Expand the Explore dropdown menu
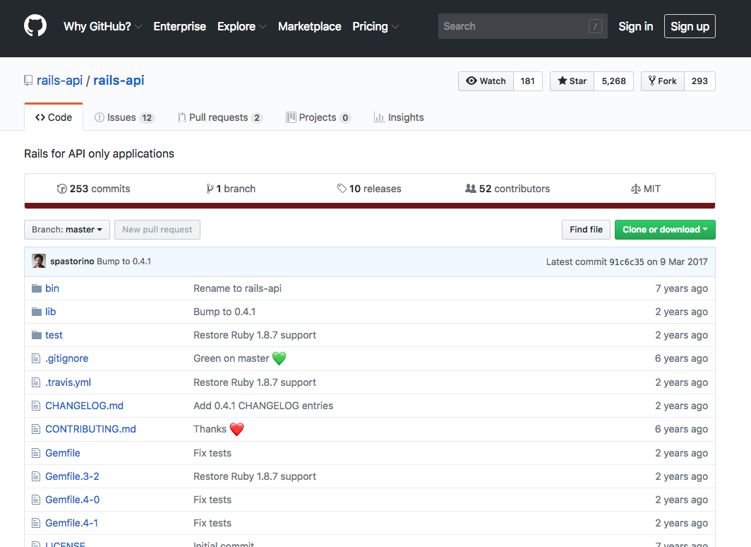The height and width of the screenshot is (547, 751). 242,26
